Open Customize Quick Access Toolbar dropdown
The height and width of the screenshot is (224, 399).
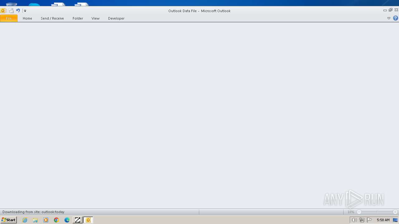click(x=25, y=11)
